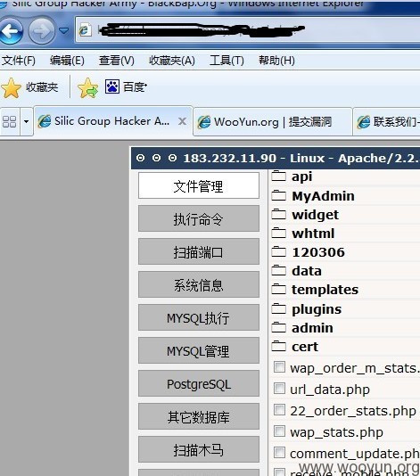The width and height of the screenshot is (420, 476).
Task: Open the 120306 folder name
Action: [318, 252]
